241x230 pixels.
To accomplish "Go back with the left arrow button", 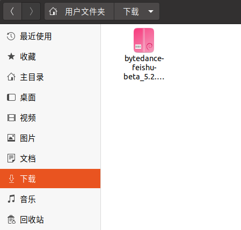I will tap(12, 11).
